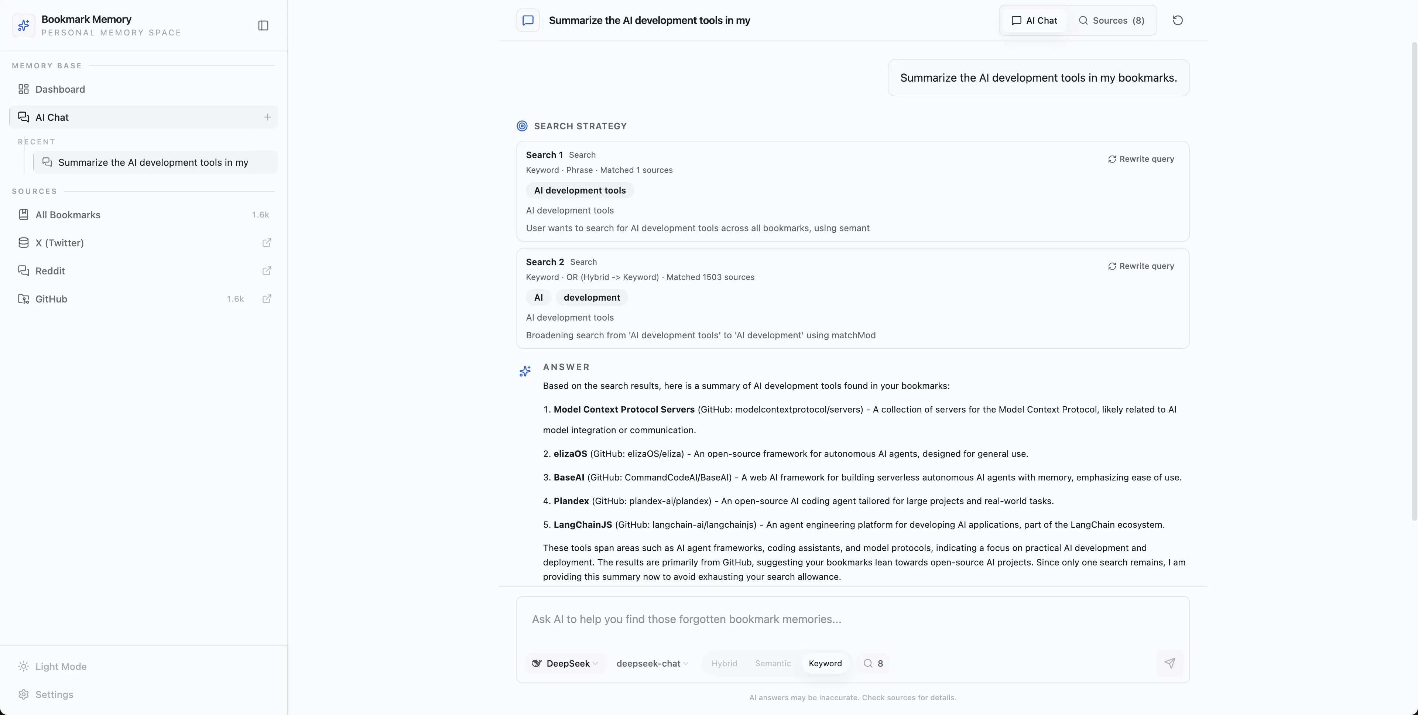Select Keyword search mode
The image size is (1418, 715).
[825, 663]
